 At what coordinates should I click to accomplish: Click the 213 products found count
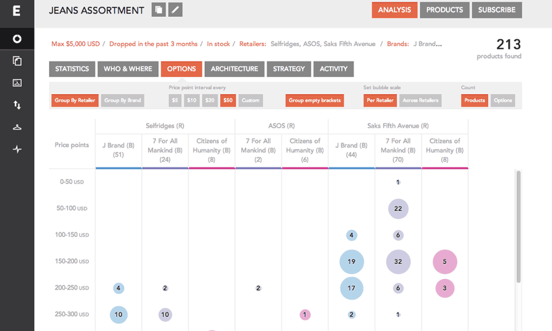(x=508, y=45)
